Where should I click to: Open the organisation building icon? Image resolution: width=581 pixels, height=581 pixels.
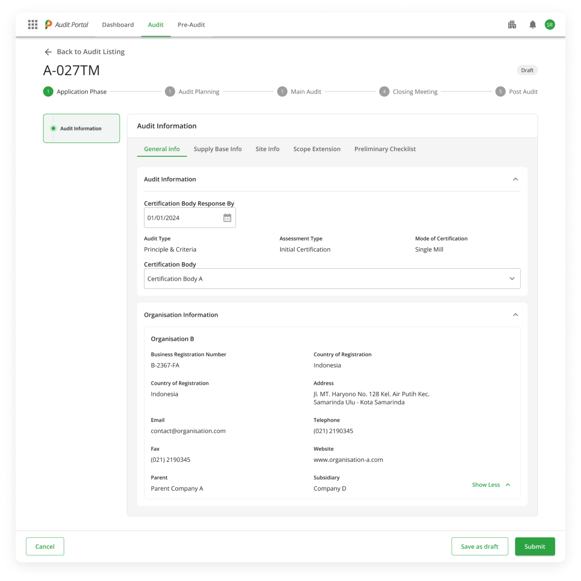pyautogui.click(x=512, y=25)
